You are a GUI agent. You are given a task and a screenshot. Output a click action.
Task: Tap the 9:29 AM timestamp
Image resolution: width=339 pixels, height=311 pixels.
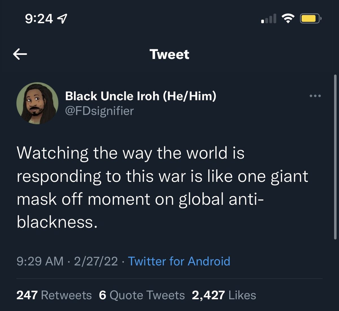pos(40,261)
